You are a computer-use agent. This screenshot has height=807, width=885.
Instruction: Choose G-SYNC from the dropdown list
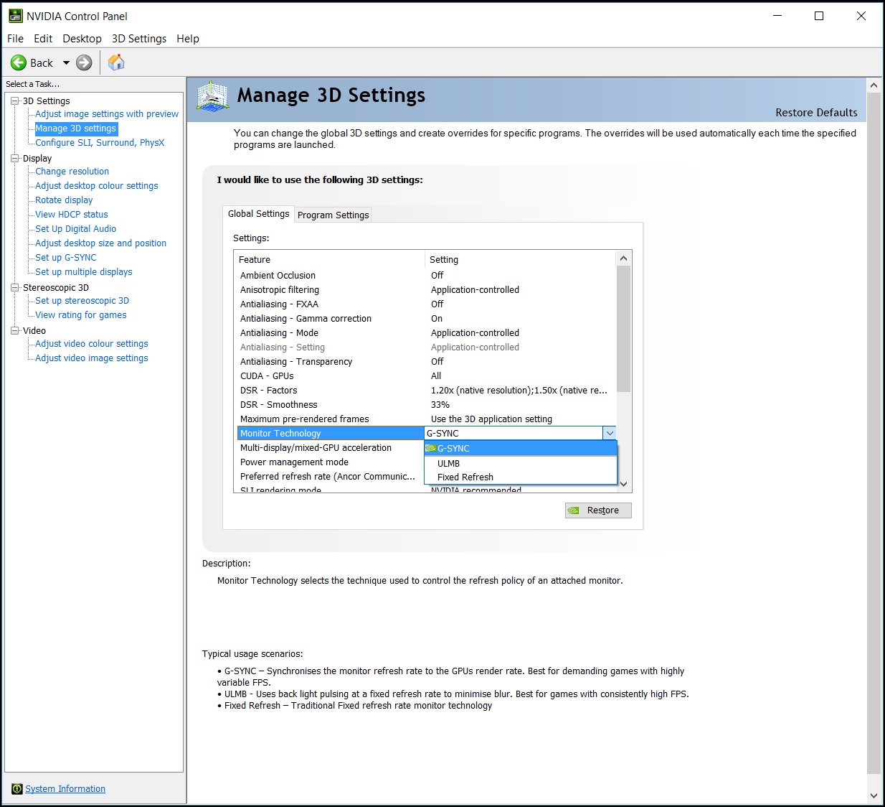pyautogui.click(x=521, y=448)
